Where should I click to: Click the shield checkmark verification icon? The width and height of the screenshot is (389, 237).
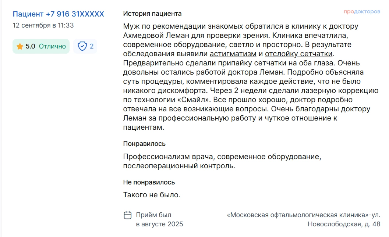pos(82,46)
